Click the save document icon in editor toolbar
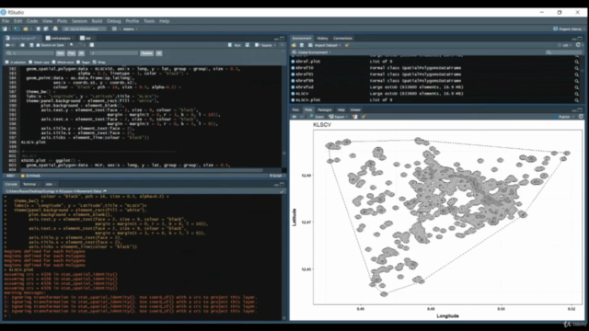The height and width of the screenshot is (331, 589). click(x=31, y=45)
